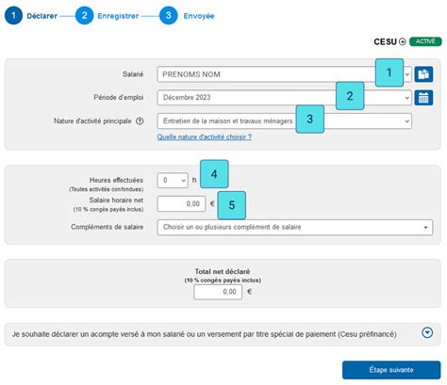Open the calendar icon beside Période d'emploi
This screenshot has width=447, height=385.
[423, 98]
